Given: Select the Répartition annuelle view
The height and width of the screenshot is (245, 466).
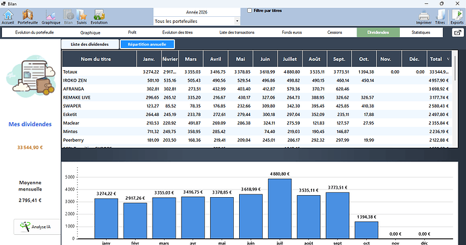Looking at the screenshot, I should [147, 45].
